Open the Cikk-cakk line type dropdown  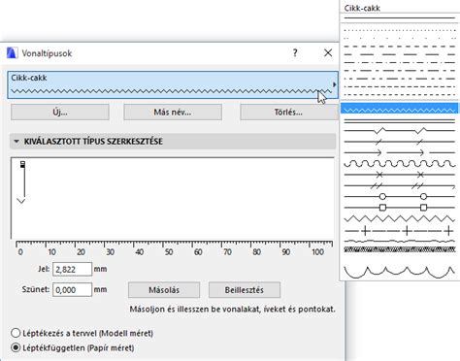[x=173, y=84]
